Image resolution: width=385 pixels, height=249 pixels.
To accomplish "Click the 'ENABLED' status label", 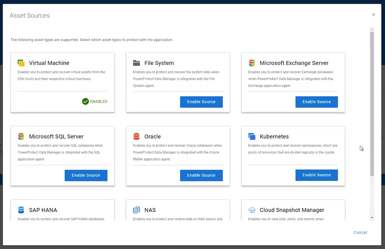I will [99, 102].
